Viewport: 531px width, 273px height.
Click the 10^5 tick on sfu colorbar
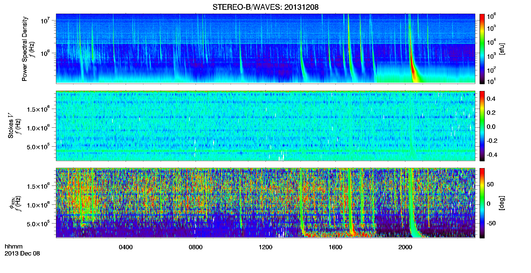tap(491, 28)
